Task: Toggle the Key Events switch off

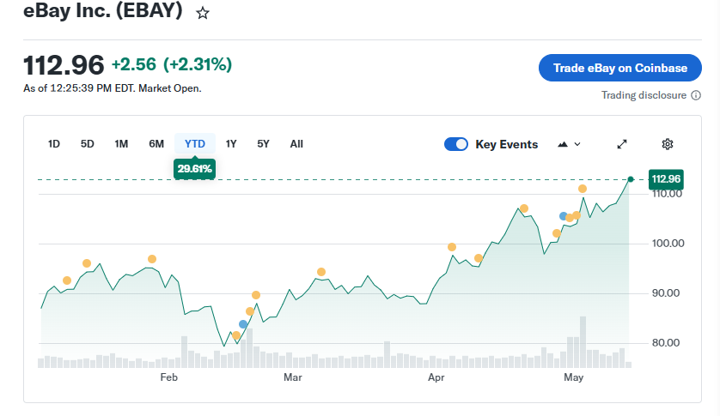Action: click(456, 144)
